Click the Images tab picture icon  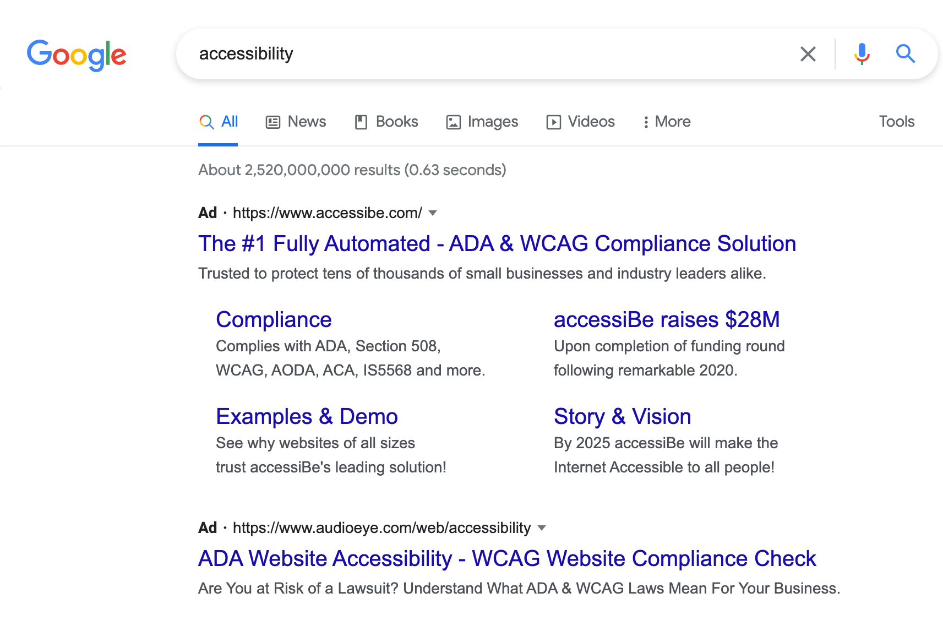click(x=453, y=122)
